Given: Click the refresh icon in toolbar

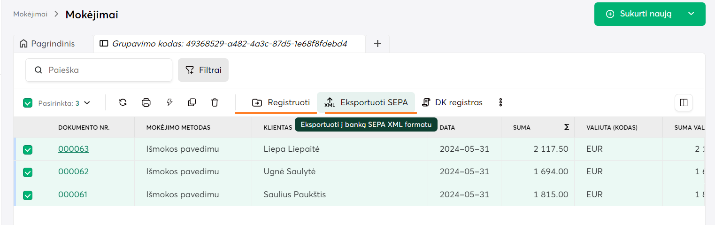Looking at the screenshot, I should (x=123, y=102).
